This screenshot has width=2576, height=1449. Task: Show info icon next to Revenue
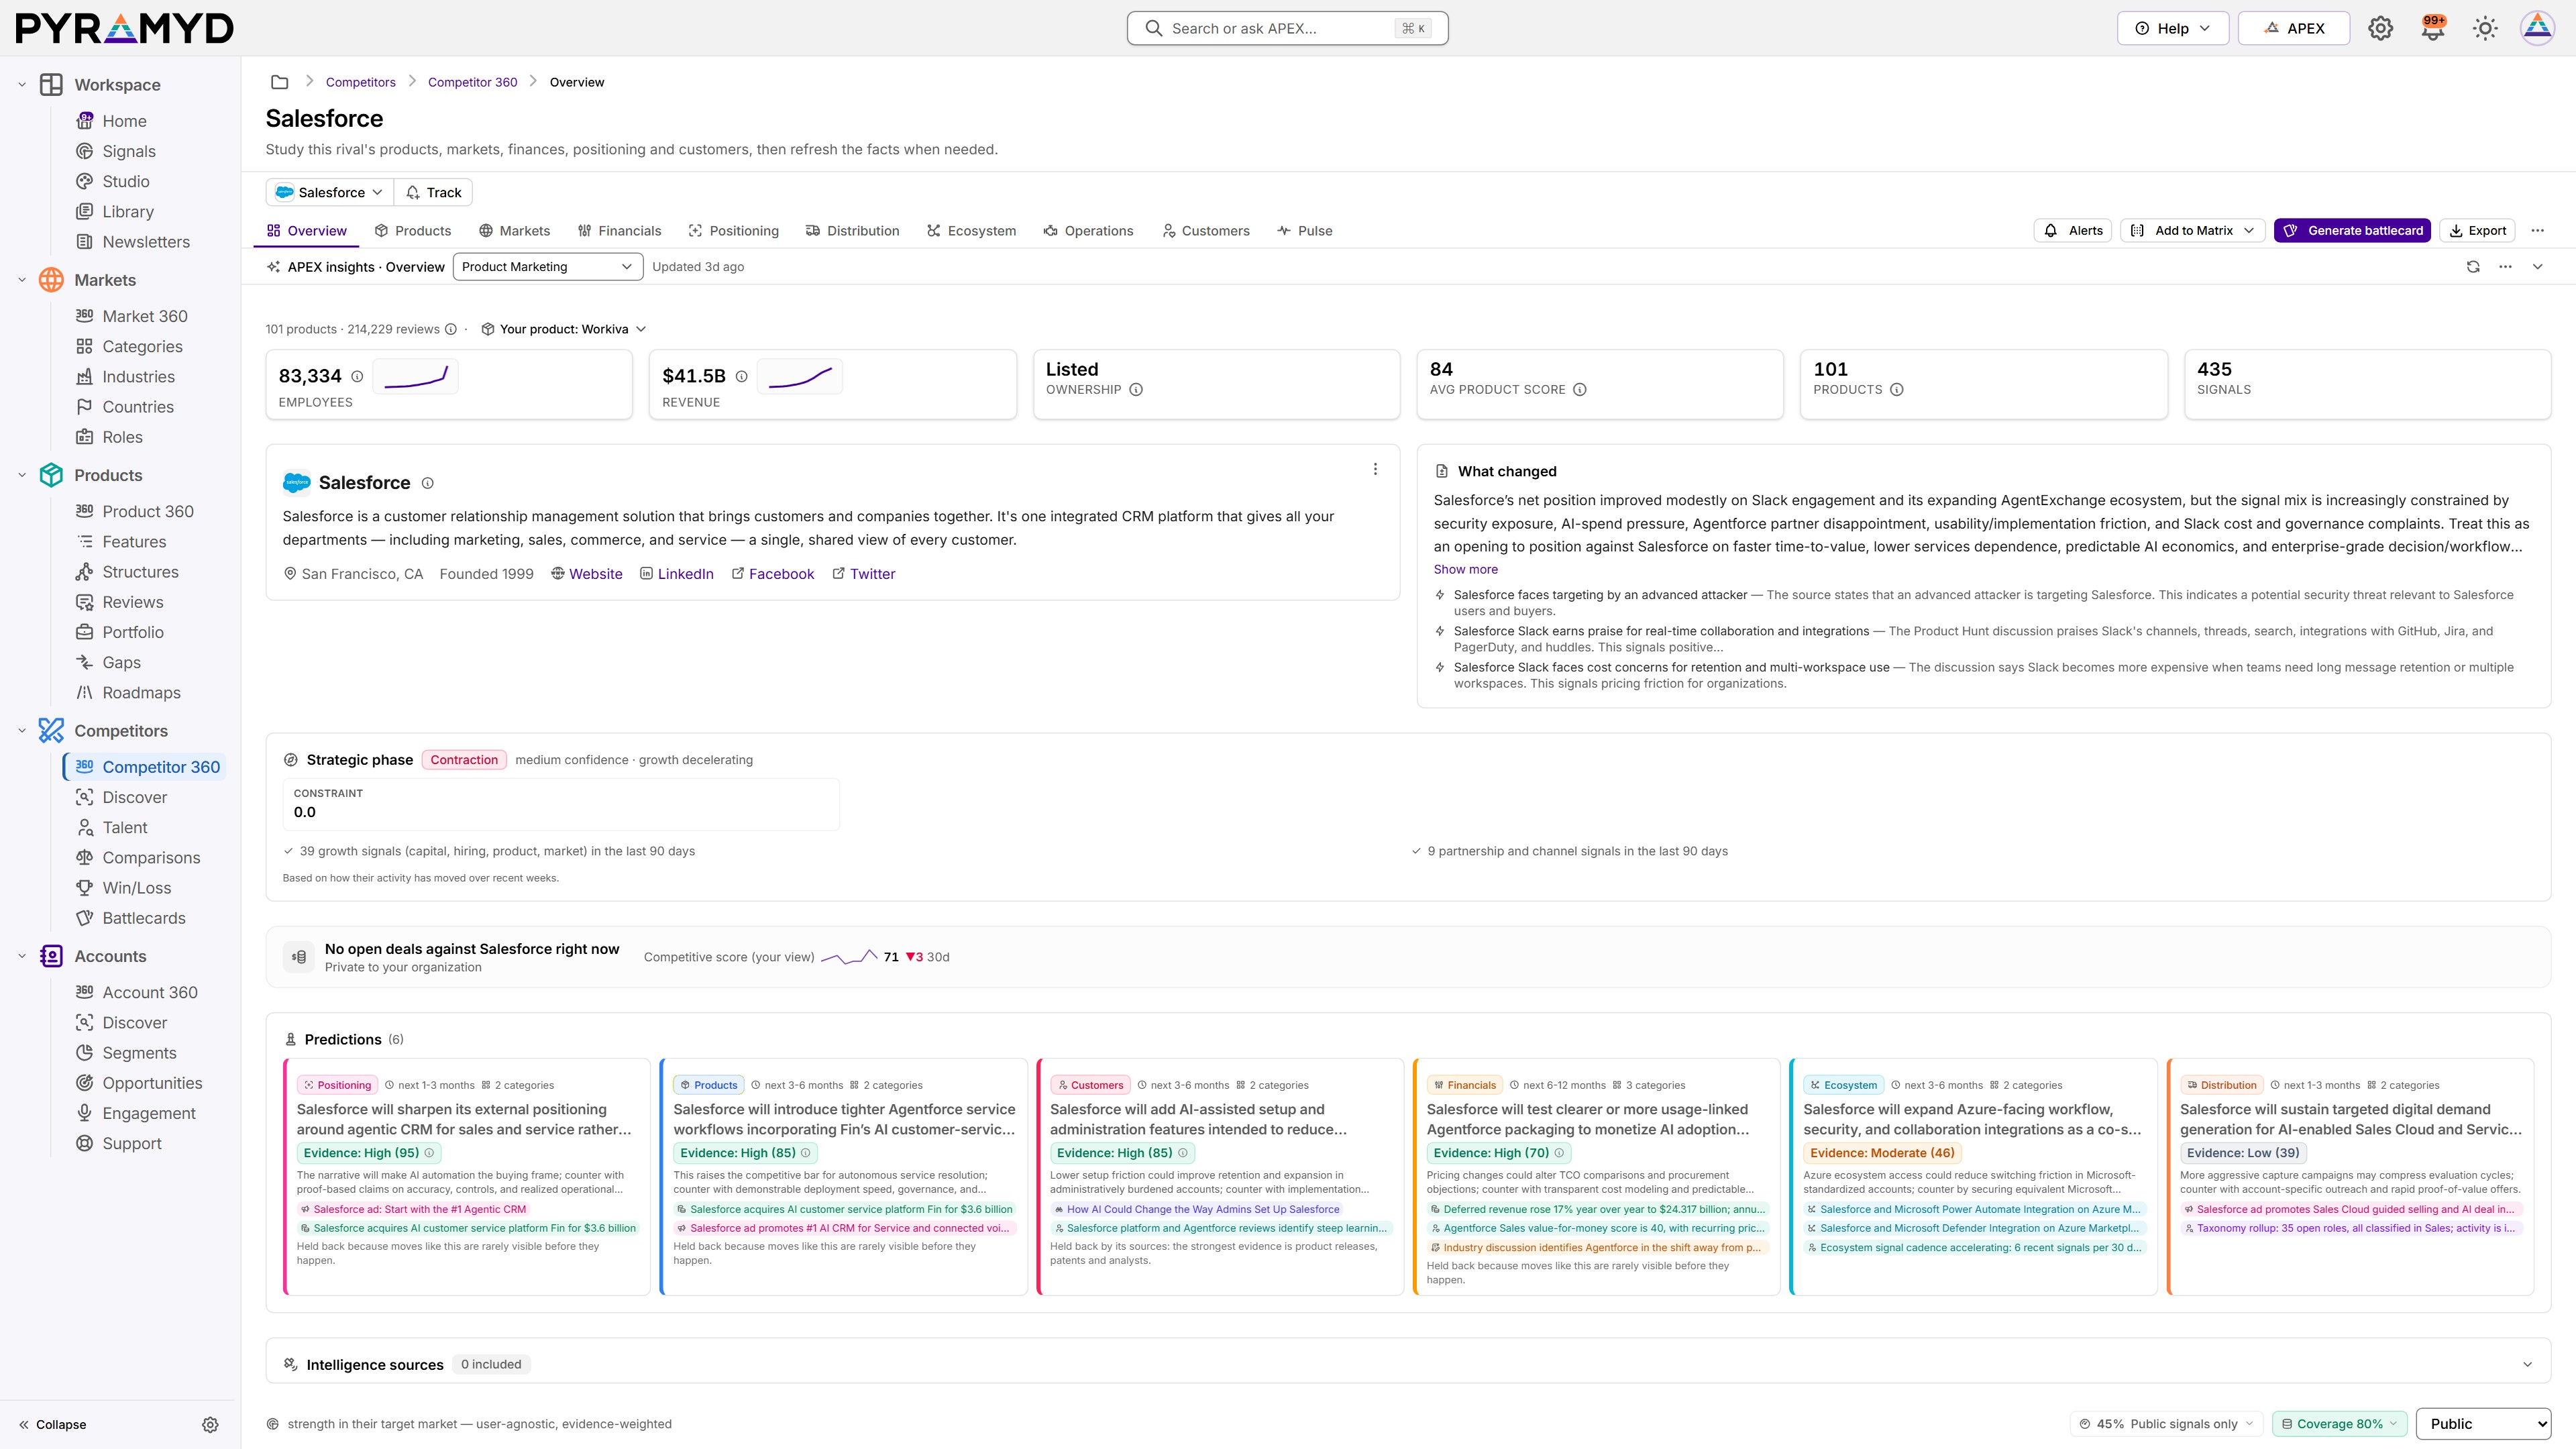tap(741, 376)
